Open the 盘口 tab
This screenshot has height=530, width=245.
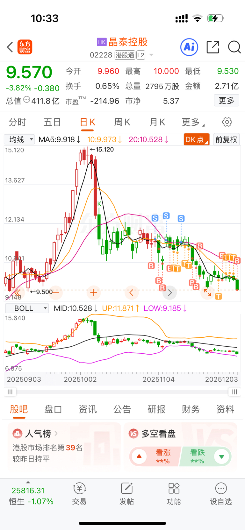[x=53, y=409]
